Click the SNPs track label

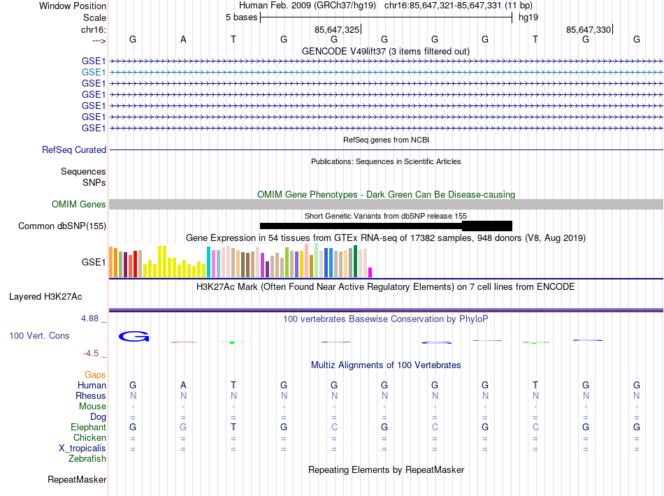click(94, 182)
